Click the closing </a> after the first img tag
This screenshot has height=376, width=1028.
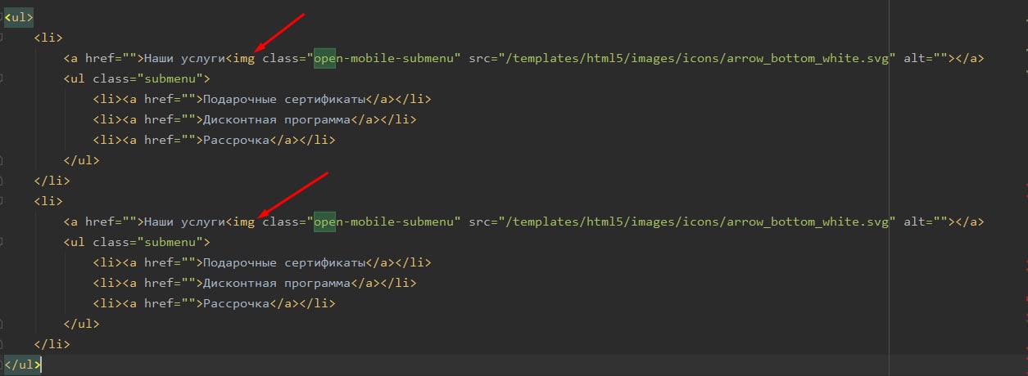point(970,58)
